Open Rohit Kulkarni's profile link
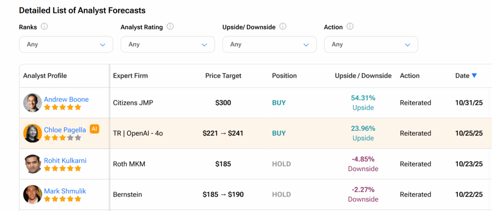Image resolution: width=492 pixels, height=211 pixels. point(65,161)
